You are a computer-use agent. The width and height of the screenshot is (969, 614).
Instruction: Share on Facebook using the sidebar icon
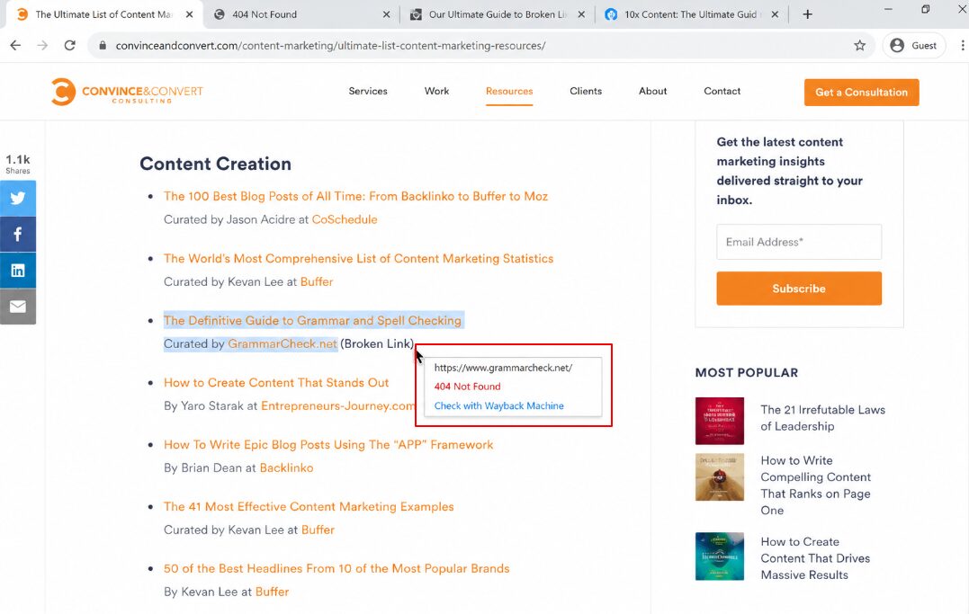pos(18,234)
